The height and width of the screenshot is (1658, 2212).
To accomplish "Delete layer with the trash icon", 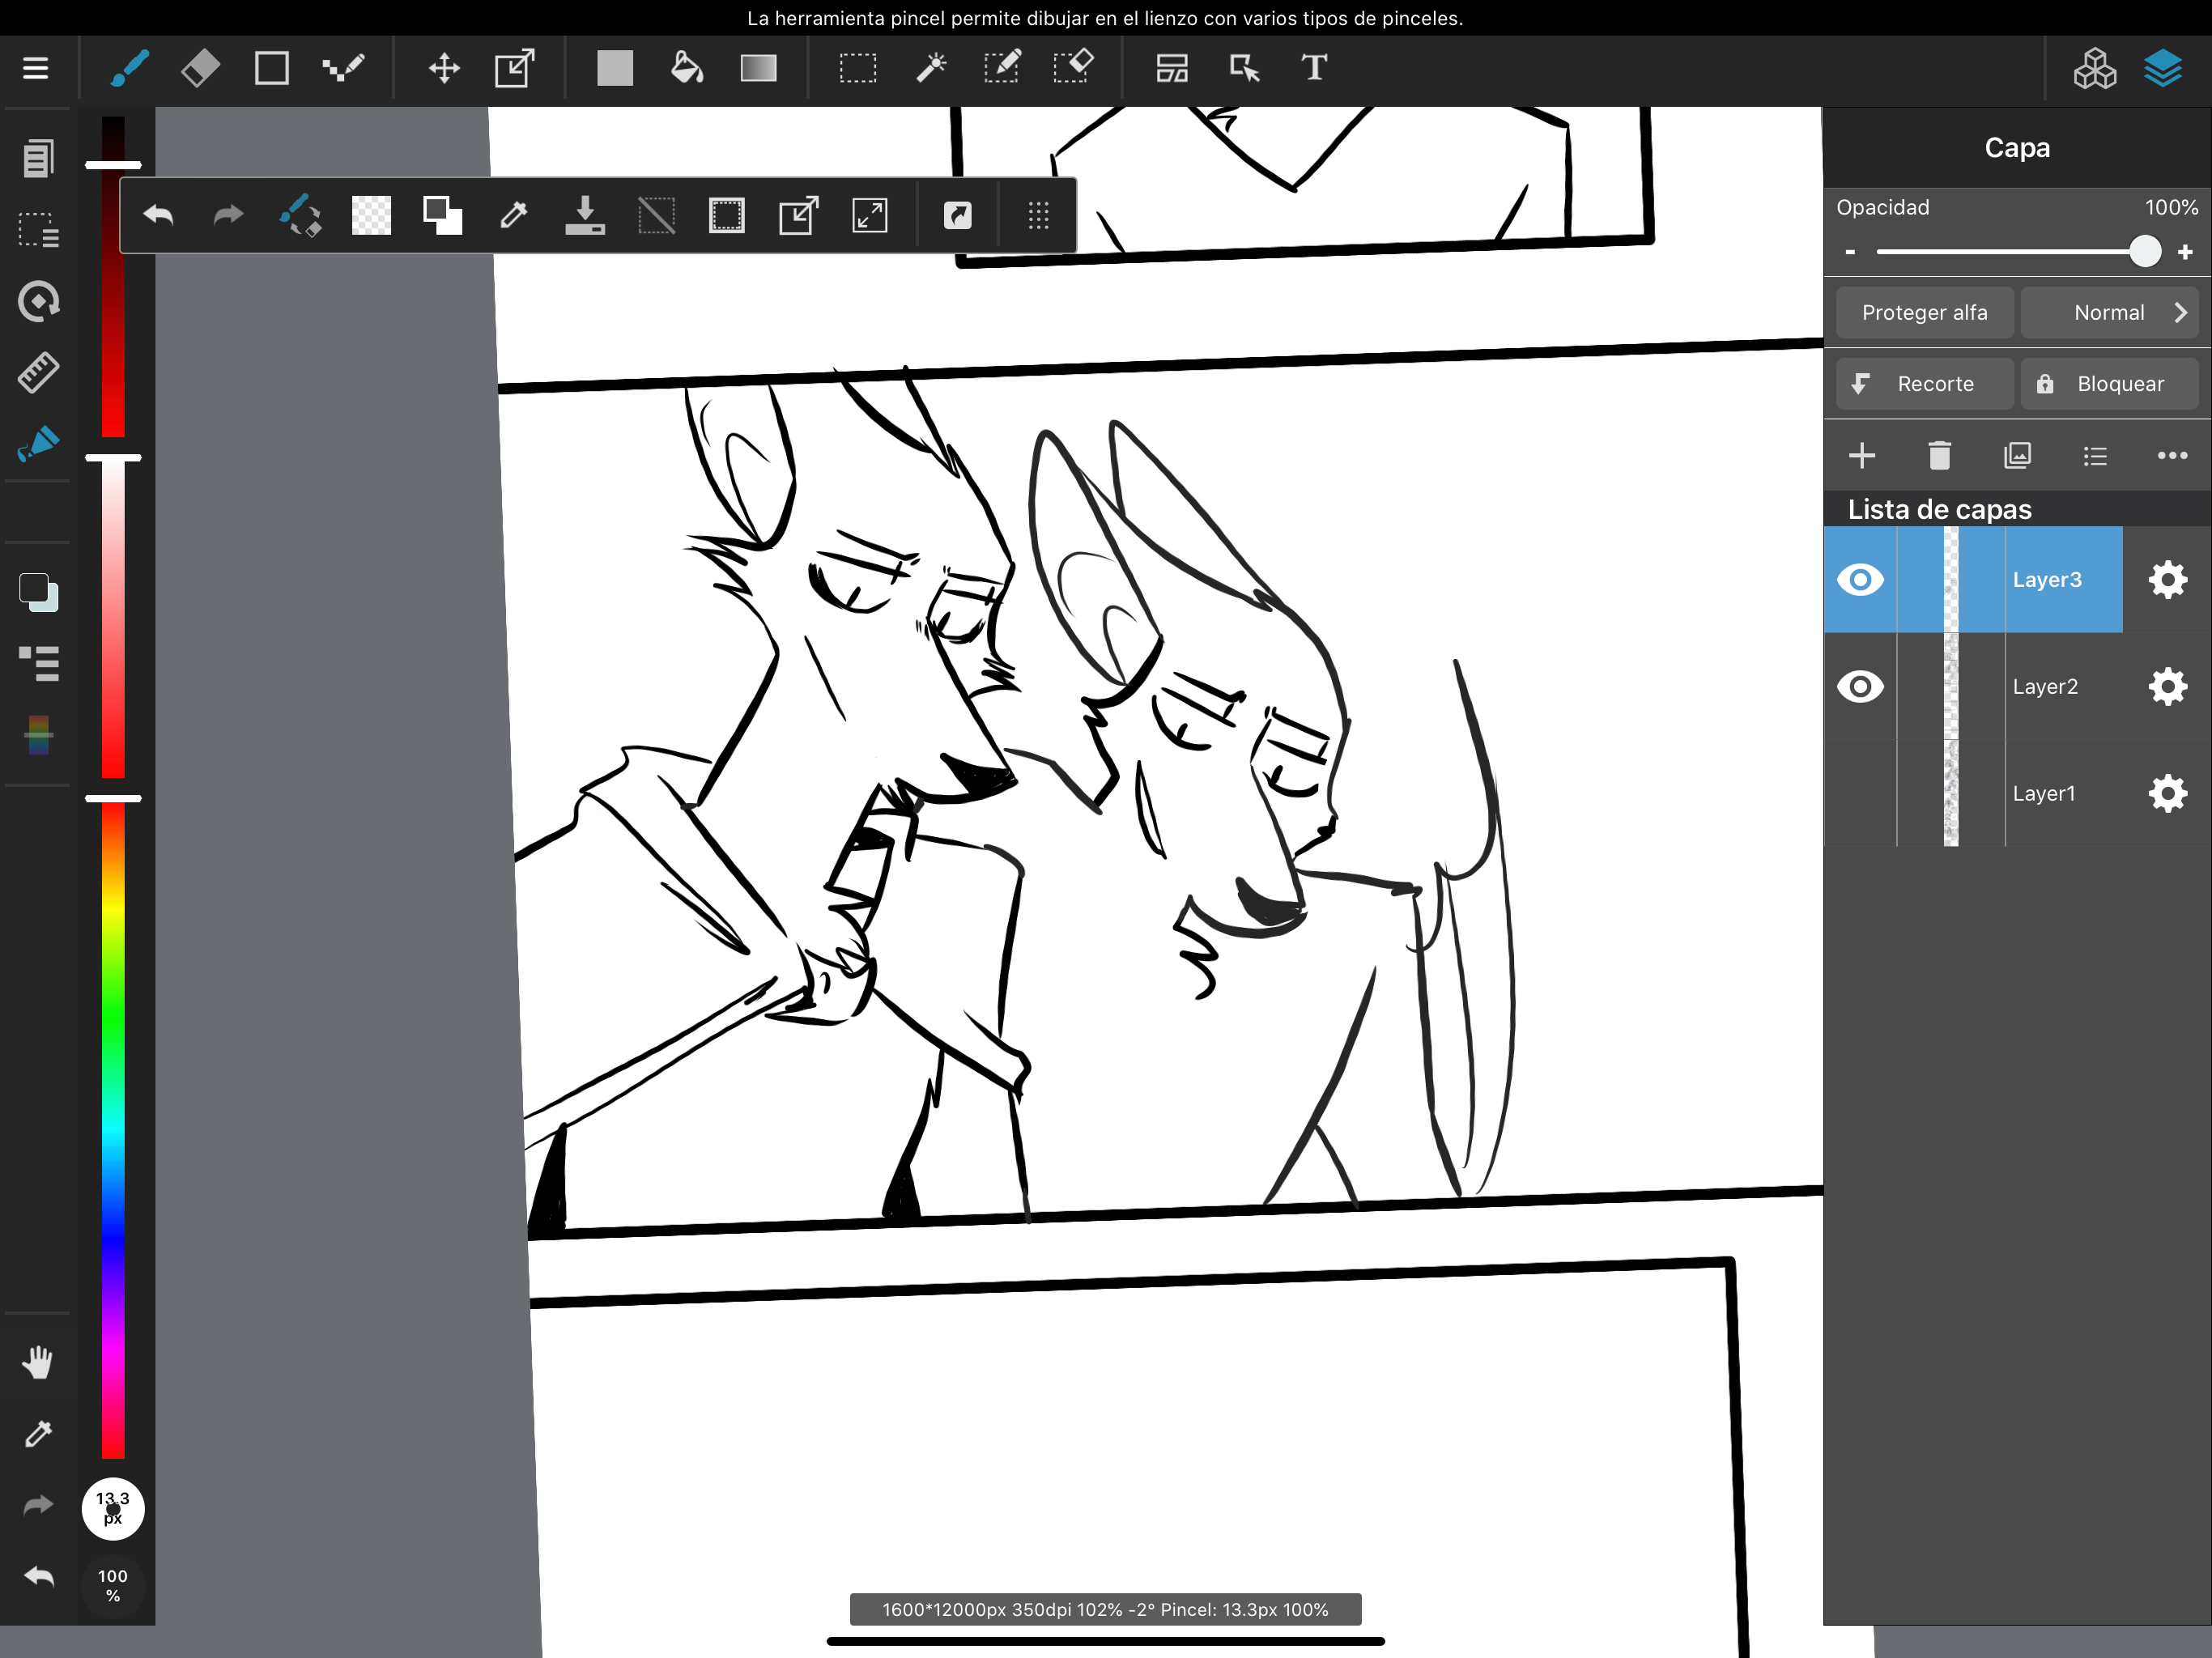I will (1939, 456).
